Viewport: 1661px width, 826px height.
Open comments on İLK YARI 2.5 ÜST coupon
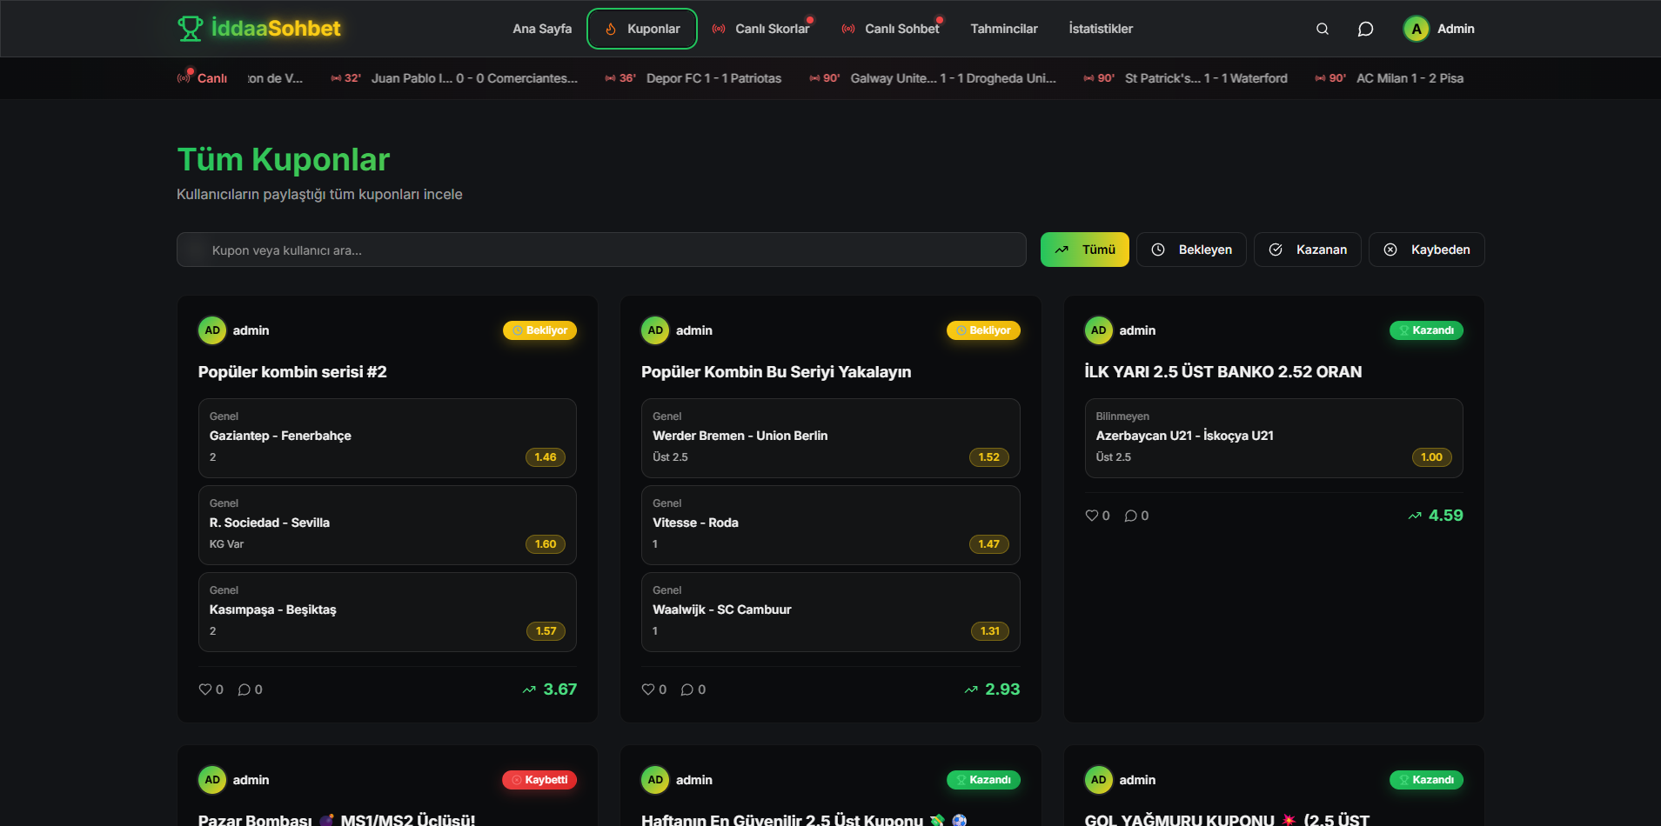click(x=1131, y=516)
